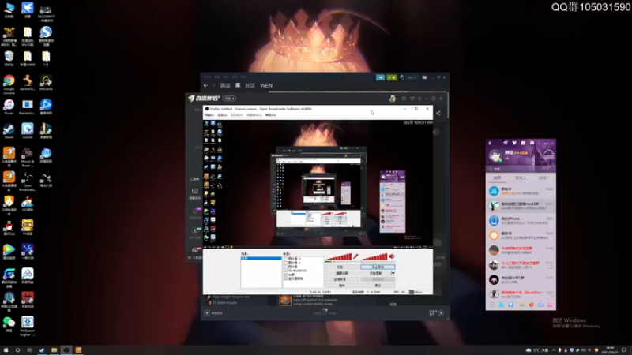The height and width of the screenshot is (355, 632).
Task: Click QQ Zone star icon in QQ header
Action: tap(506, 143)
